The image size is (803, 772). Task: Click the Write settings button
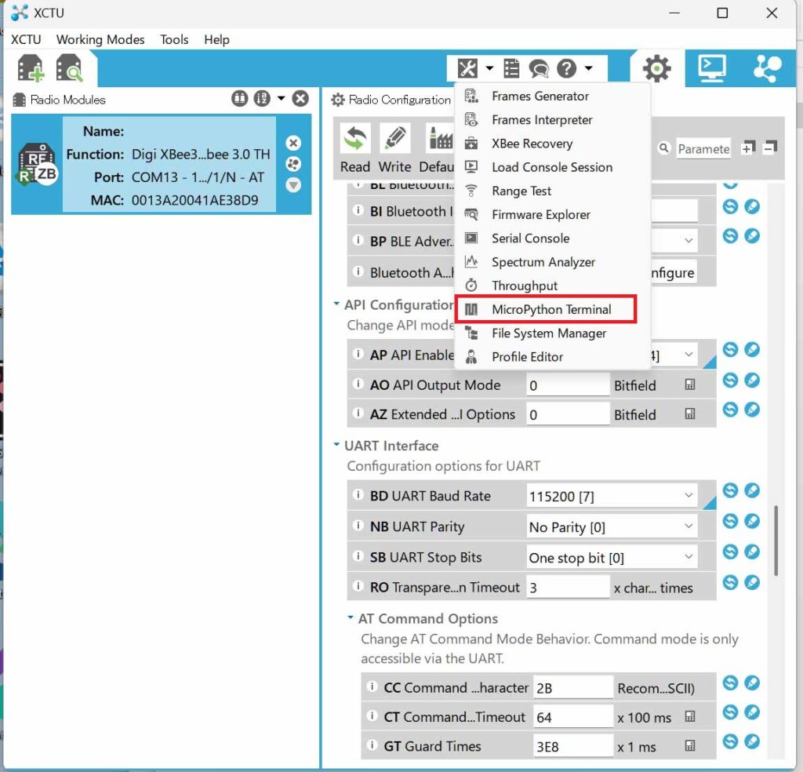pos(395,148)
